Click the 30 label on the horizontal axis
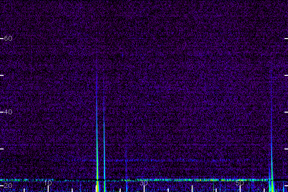Image resolution: width=288 pixels, height=192 pixels. 144,183
